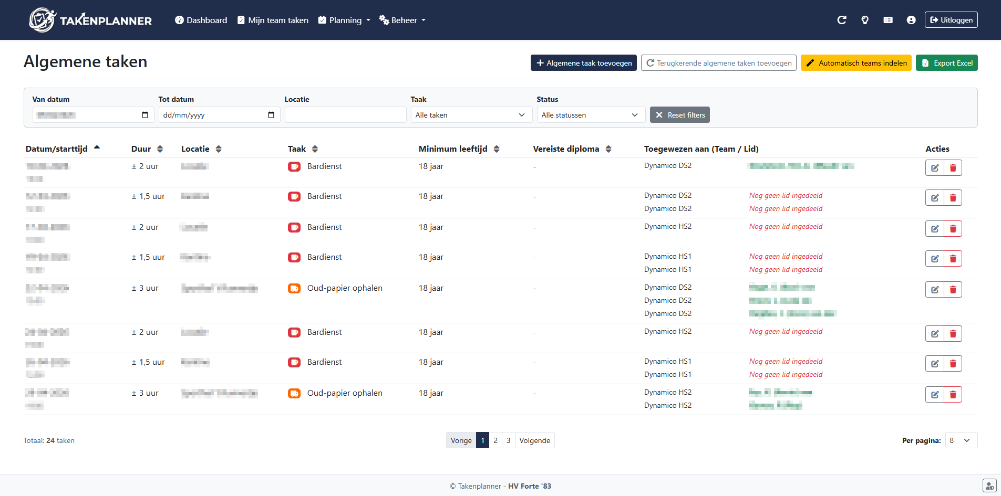Open the Beheer menu
The height and width of the screenshot is (496, 1001).
pyautogui.click(x=403, y=20)
